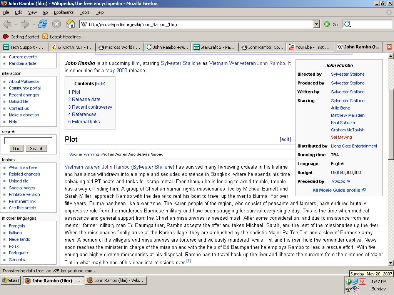The width and height of the screenshot is (394, 295).
Task: Click the red language tray icon
Action: [x=362, y=282]
